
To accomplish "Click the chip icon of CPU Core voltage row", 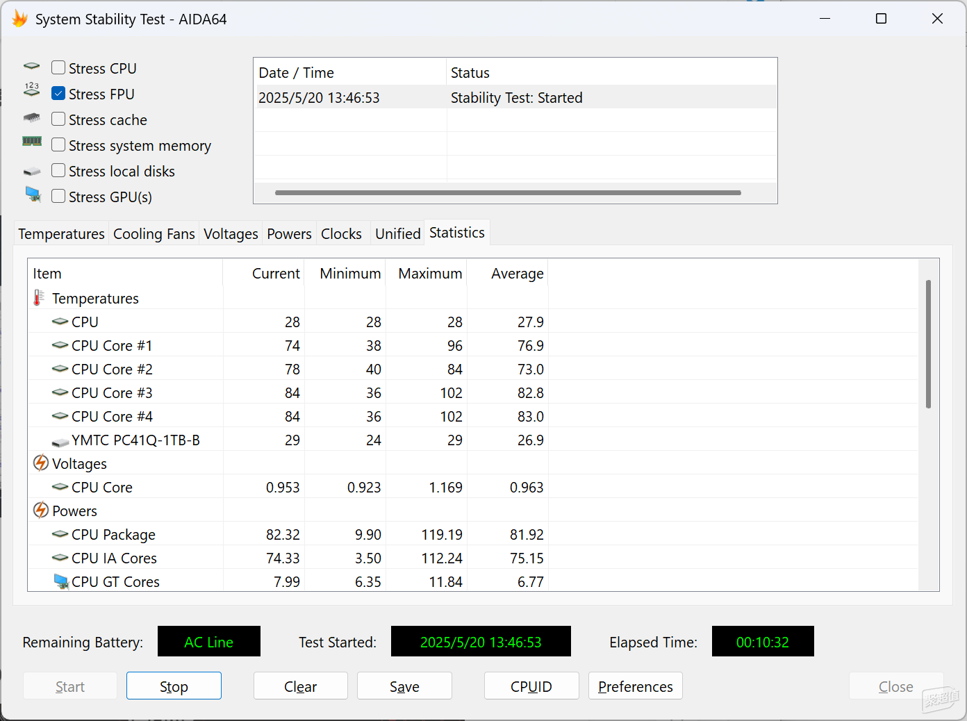I will pos(60,487).
